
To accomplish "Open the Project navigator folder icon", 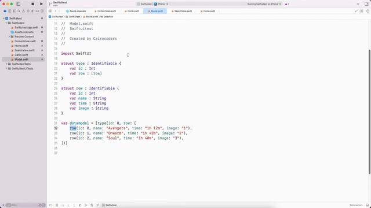I will tap(5, 11).
